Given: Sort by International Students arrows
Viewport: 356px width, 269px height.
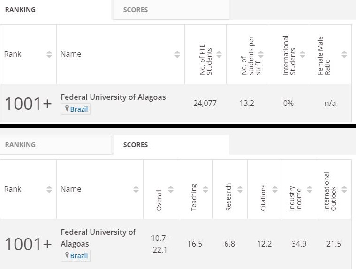Looking at the screenshot, I should [303, 54].
